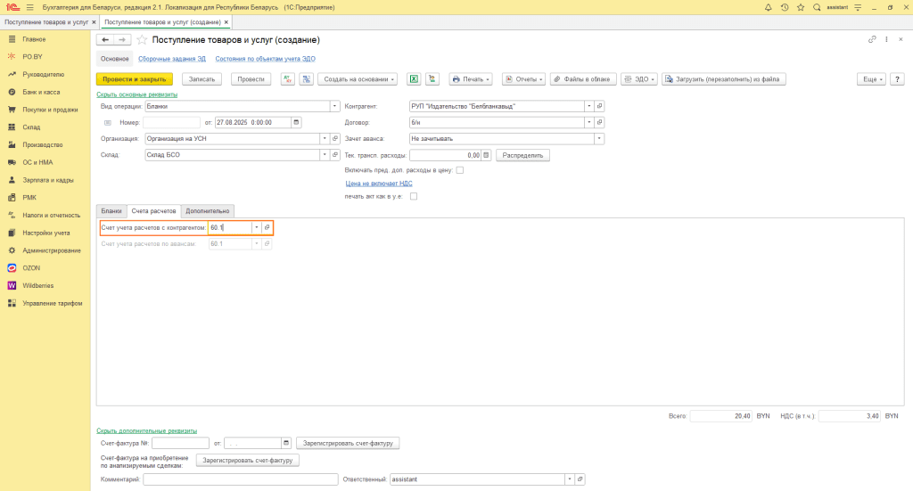Open calendar picker for document date

point(296,122)
